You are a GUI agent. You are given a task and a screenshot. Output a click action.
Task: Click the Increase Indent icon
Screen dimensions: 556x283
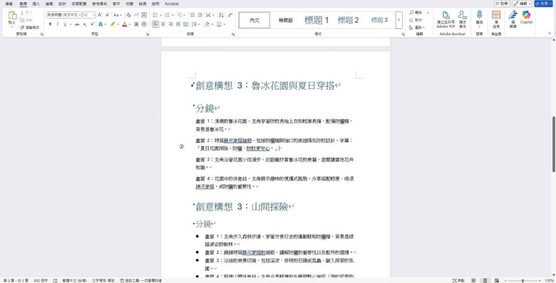pos(200,15)
